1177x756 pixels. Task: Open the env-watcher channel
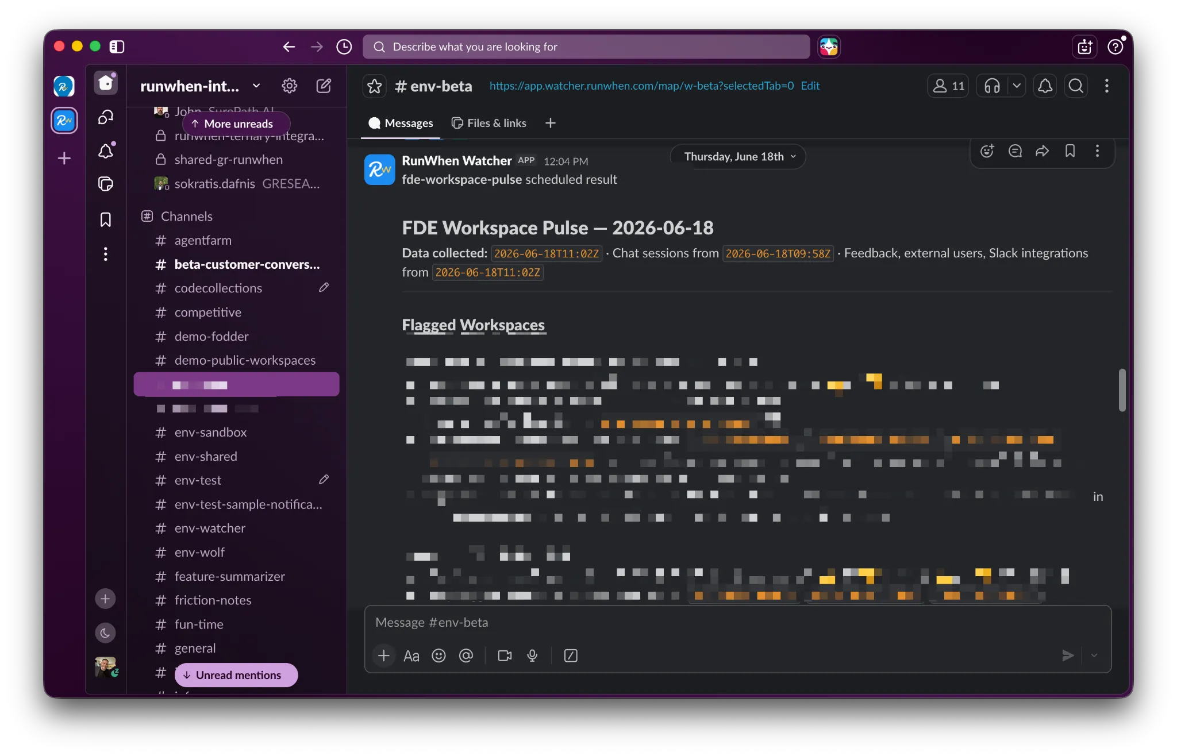point(236,529)
